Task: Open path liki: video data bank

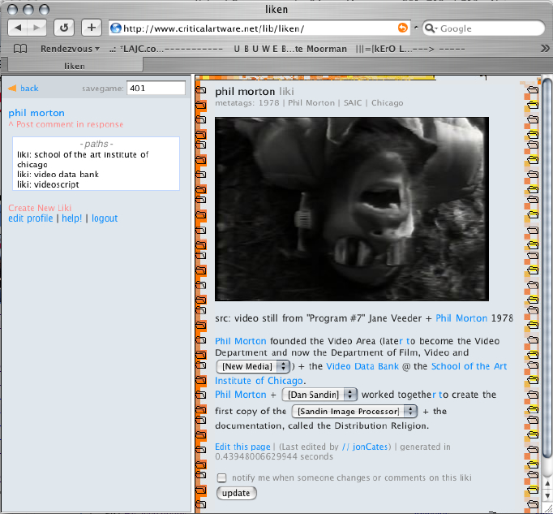Action: tap(58, 174)
